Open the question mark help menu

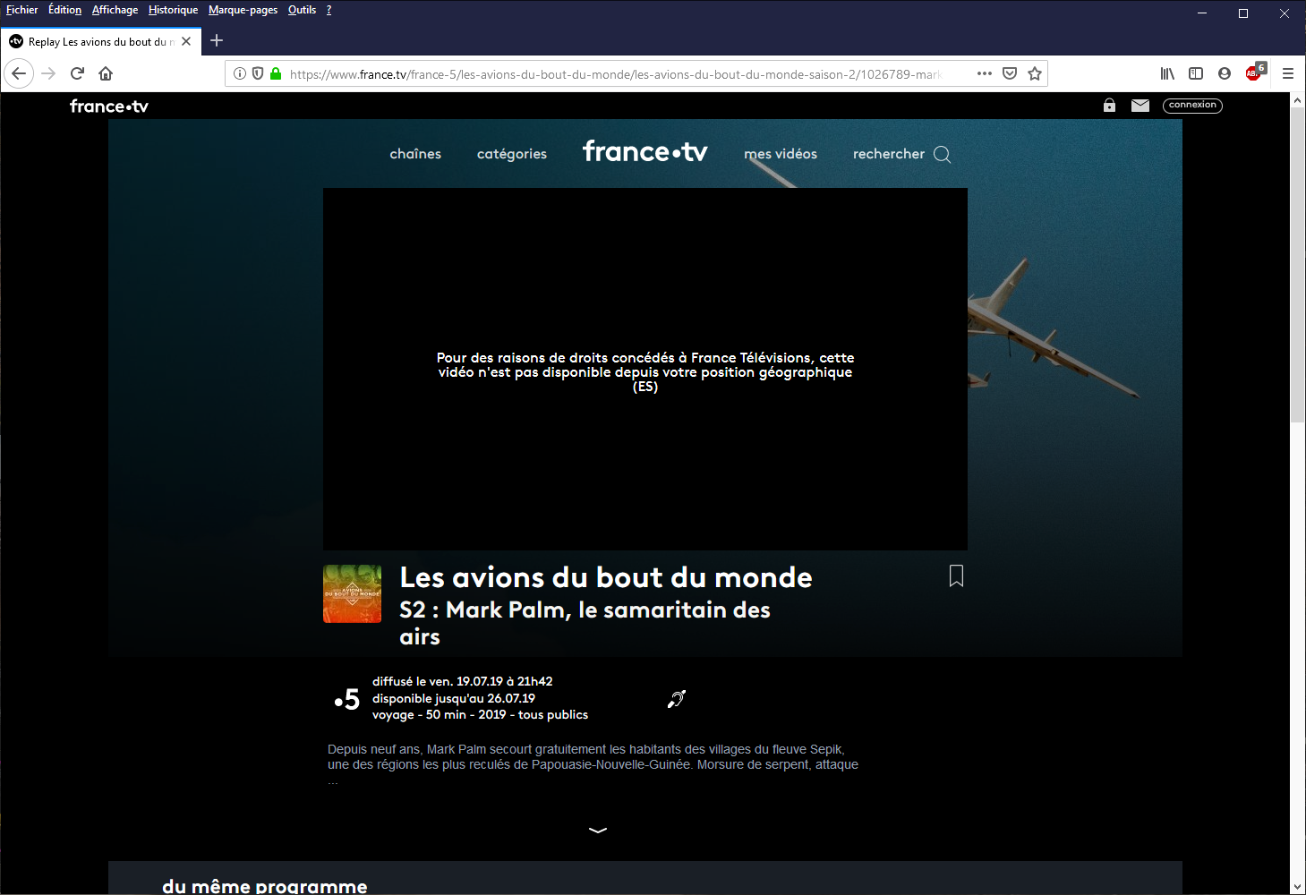[329, 10]
